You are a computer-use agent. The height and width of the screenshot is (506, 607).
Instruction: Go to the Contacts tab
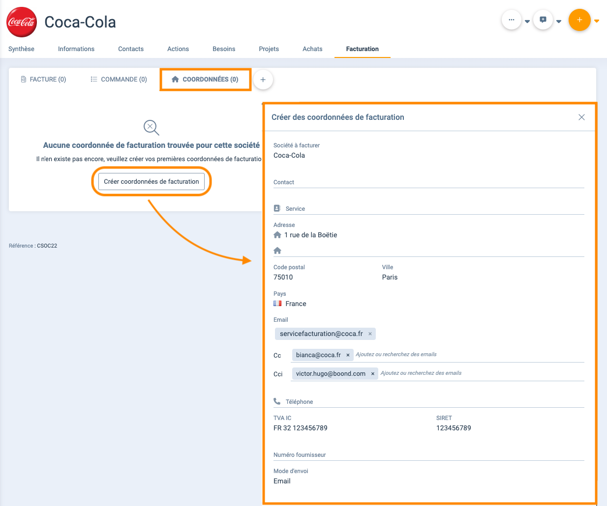[x=131, y=49]
